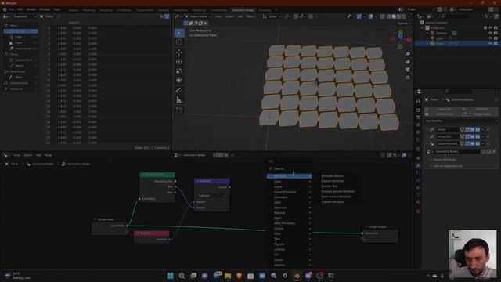Image resolution: width=501 pixels, height=282 pixels.
Task: Select the Measure tool in viewport toolbar
Action: (x=179, y=100)
